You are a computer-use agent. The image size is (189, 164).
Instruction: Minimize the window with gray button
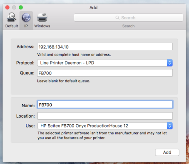(x=14, y=8)
